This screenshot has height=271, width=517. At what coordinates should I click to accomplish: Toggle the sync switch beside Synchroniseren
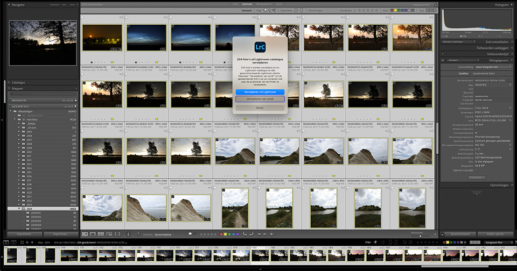[x=442, y=234]
